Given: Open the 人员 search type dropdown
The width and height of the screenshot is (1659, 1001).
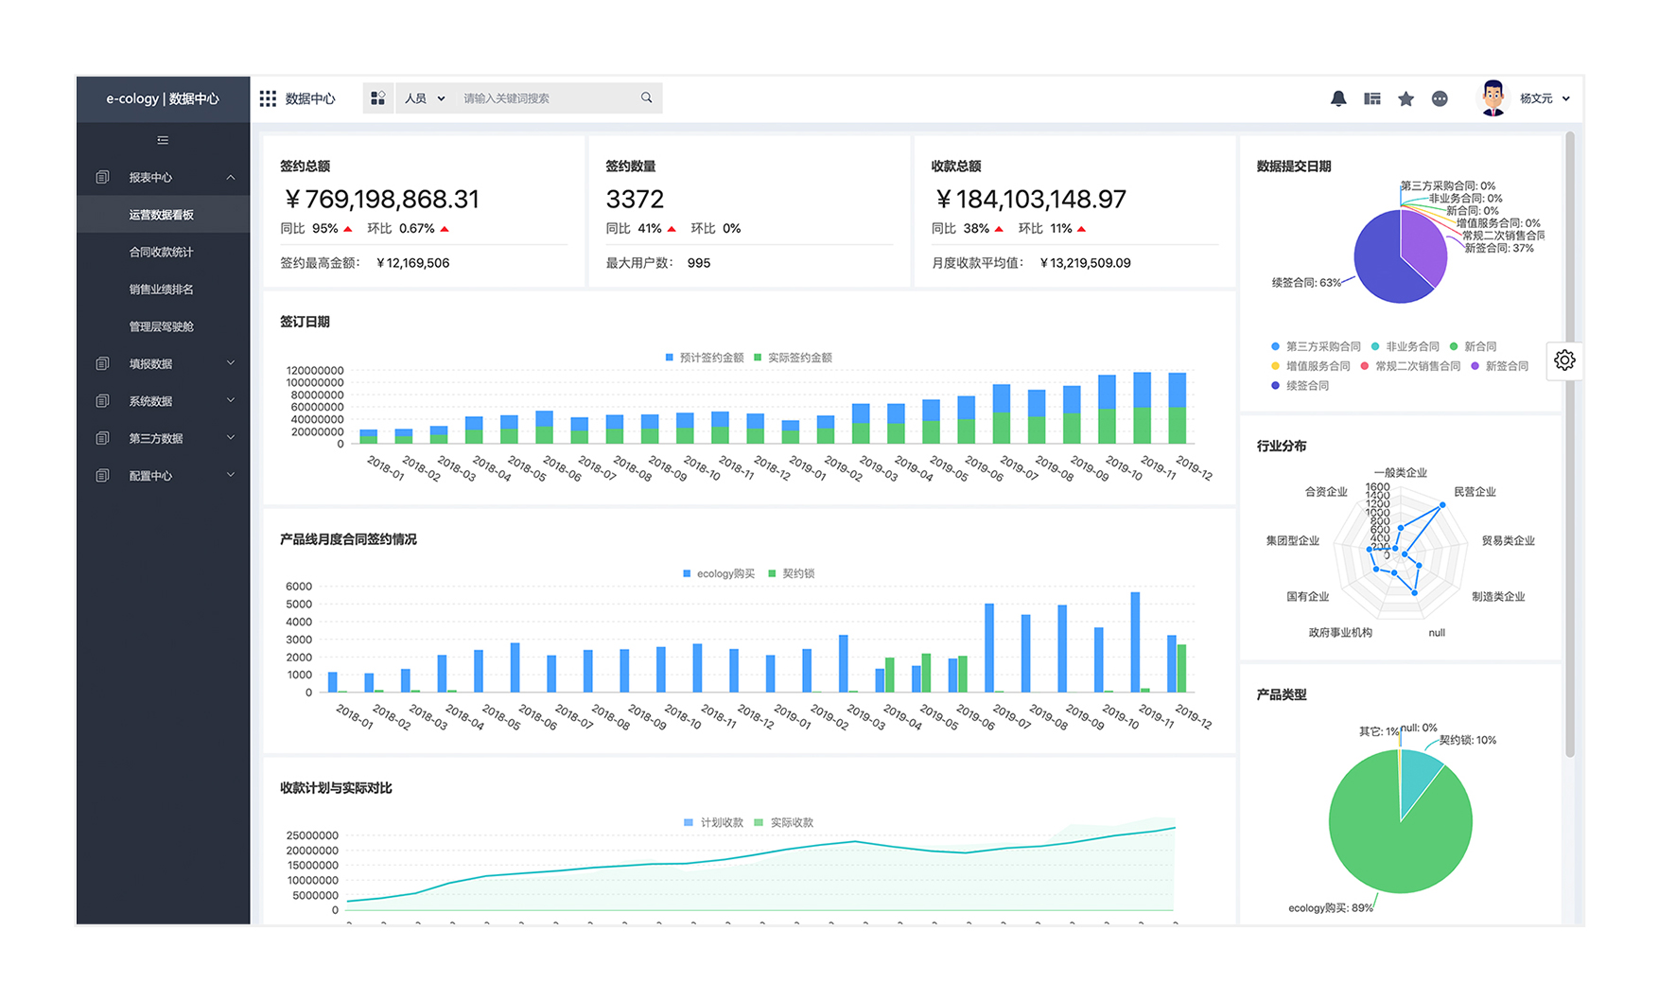Looking at the screenshot, I should click(424, 98).
